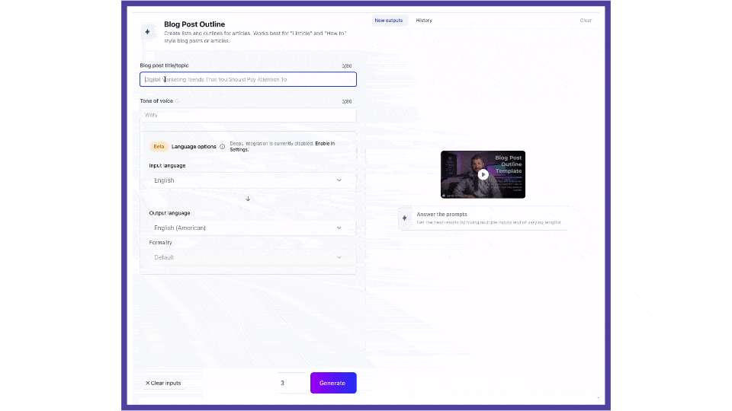
Task: Click the number of outputs field
Action: point(291,383)
